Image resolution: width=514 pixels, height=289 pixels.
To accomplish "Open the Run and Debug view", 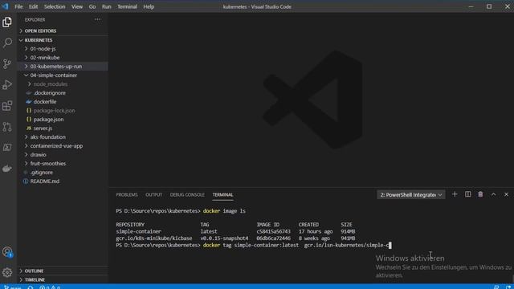I will (x=7, y=84).
